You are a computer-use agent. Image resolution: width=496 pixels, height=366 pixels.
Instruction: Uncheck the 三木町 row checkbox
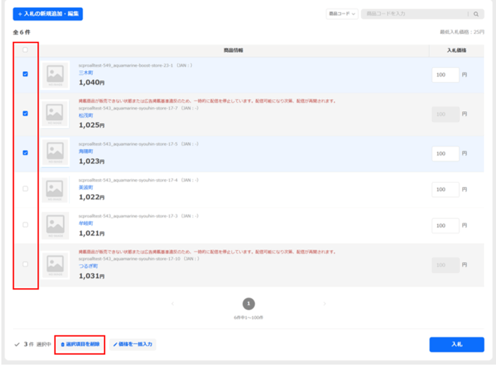[x=25, y=74]
